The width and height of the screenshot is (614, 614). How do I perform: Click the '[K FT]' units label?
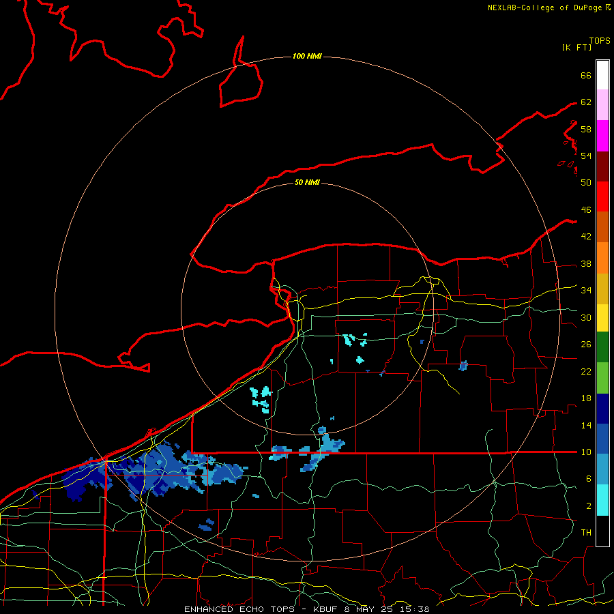coord(576,47)
